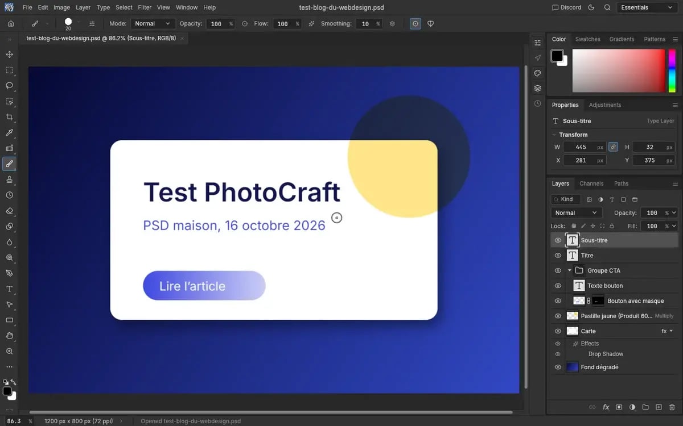Image resolution: width=683 pixels, height=426 pixels.
Task: Hide the Groupe CTA group
Action: click(558, 270)
